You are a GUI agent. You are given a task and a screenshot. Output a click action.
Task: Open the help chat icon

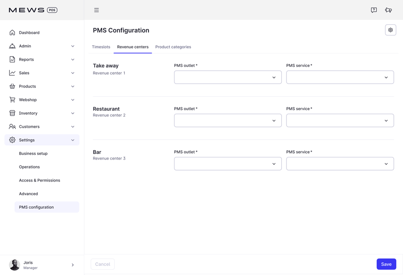(x=374, y=10)
